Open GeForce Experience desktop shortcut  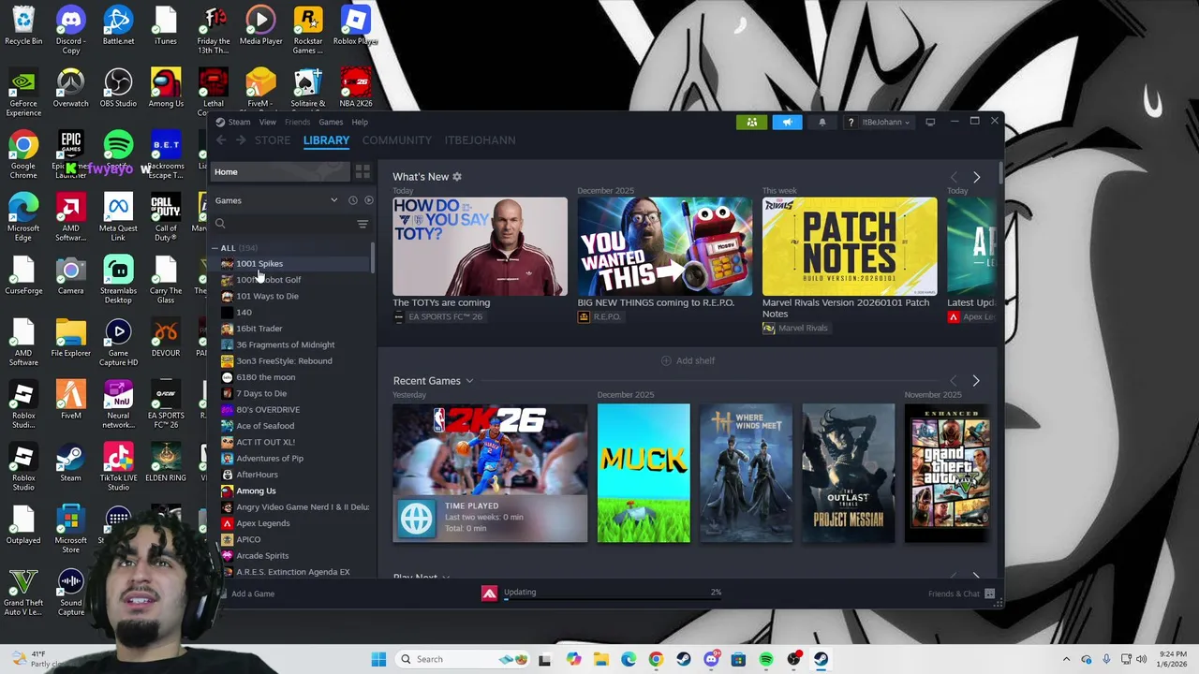coord(23,93)
